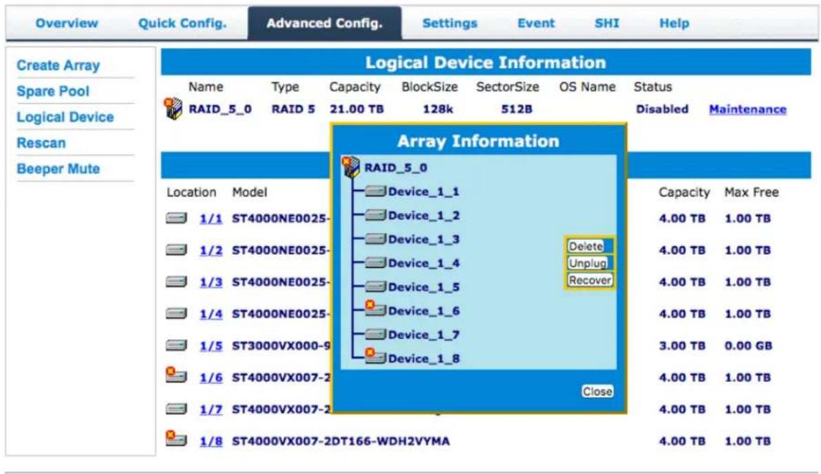Click the 21.00 TB capacity value
The width and height of the screenshot is (821, 474).
[356, 109]
